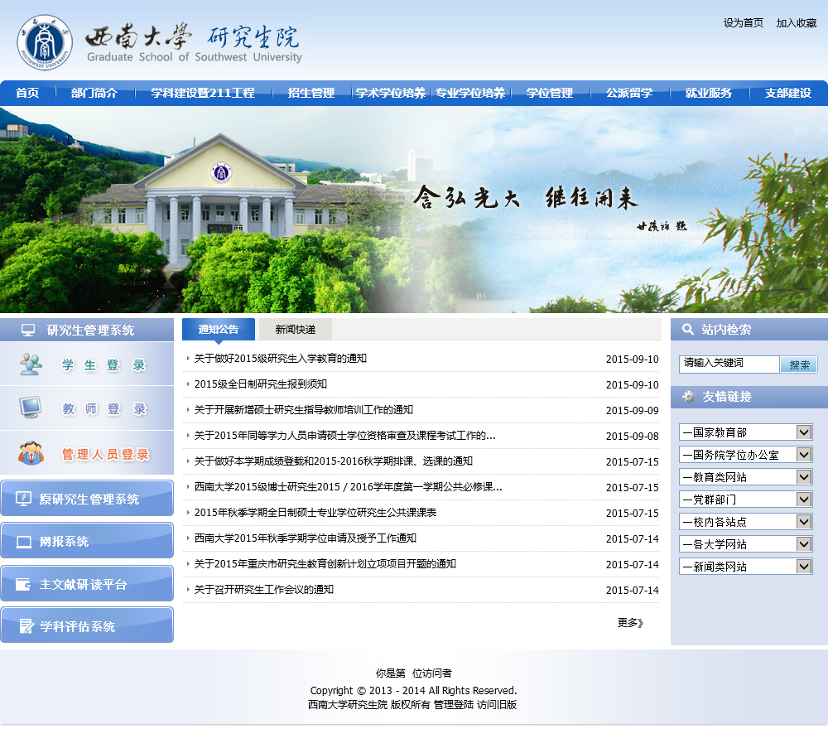This screenshot has width=828, height=753.
Task: Open the 公派留学 menu item
Action: (629, 93)
